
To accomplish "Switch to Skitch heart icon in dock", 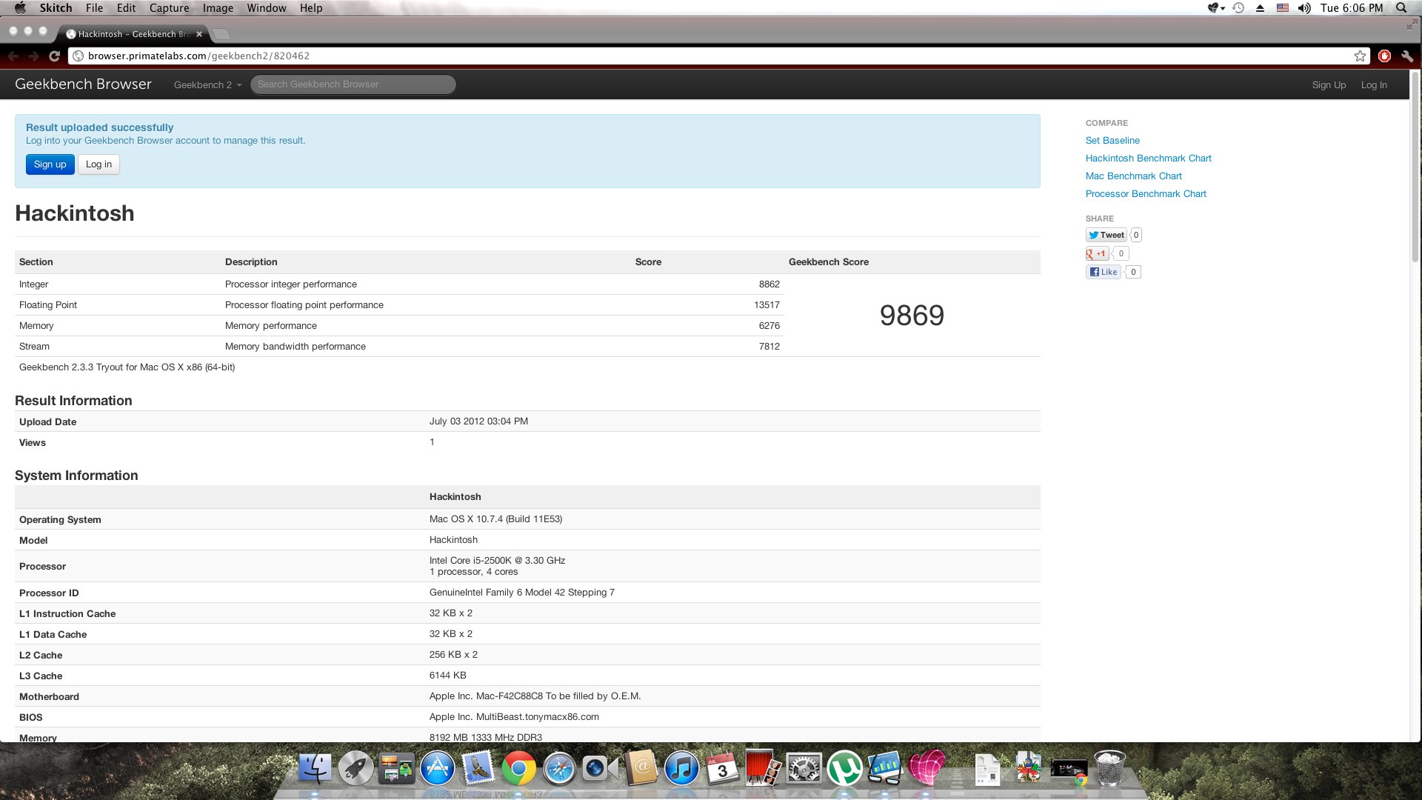I will tap(927, 768).
